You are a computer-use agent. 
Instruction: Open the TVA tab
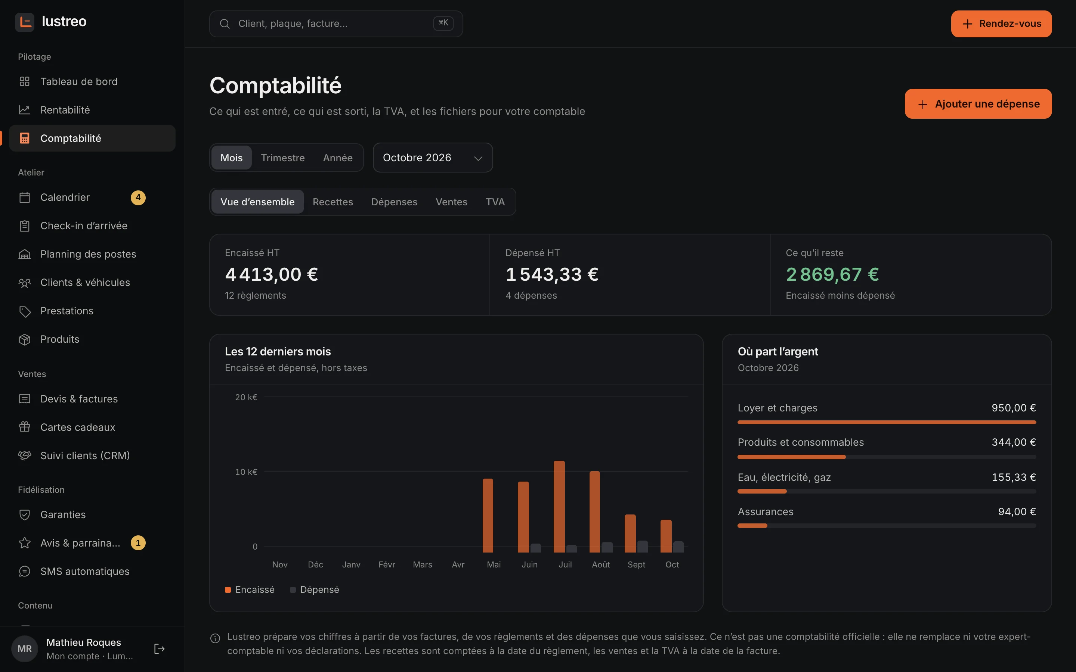495,202
